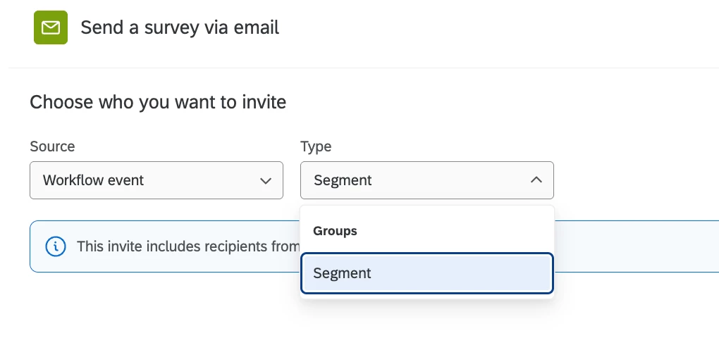The height and width of the screenshot is (338, 719).
Task: Click the green email envelope icon
Action: [51, 28]
